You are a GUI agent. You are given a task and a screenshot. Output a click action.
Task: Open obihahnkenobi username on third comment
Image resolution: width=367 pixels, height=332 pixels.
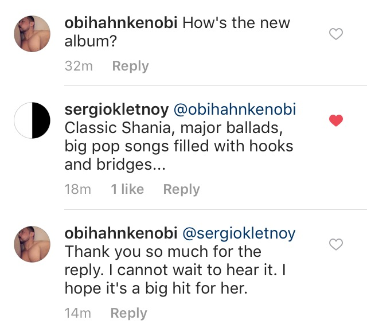[x=121, y=233]
